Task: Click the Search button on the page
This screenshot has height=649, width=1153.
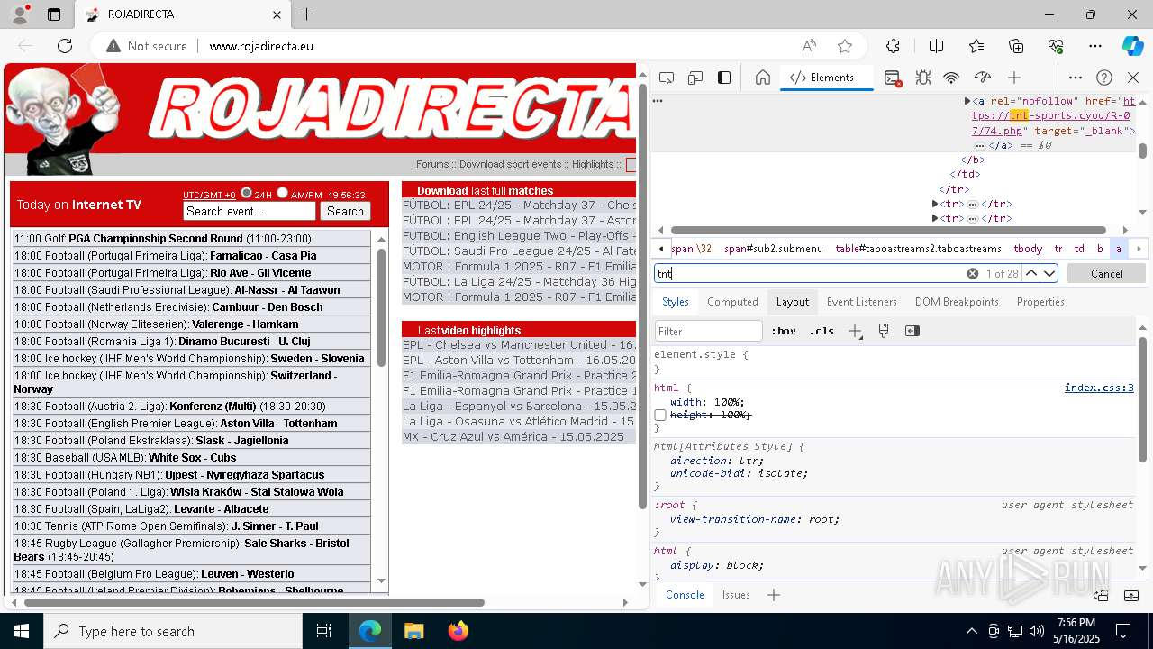Action: (x=345, y=211)
